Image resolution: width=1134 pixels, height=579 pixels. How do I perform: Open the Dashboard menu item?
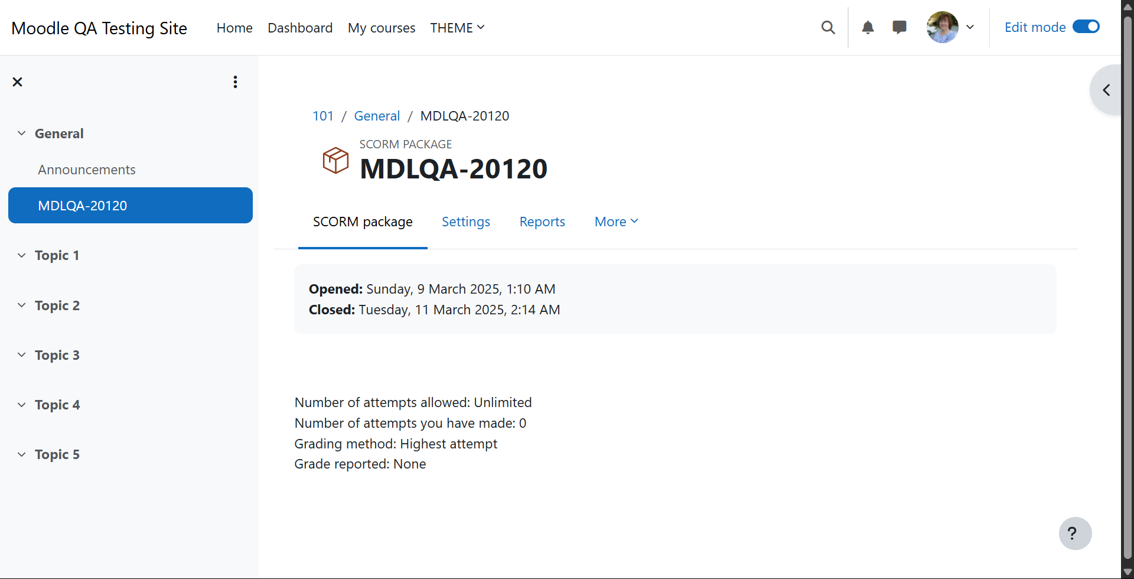(x=300, y=28)
